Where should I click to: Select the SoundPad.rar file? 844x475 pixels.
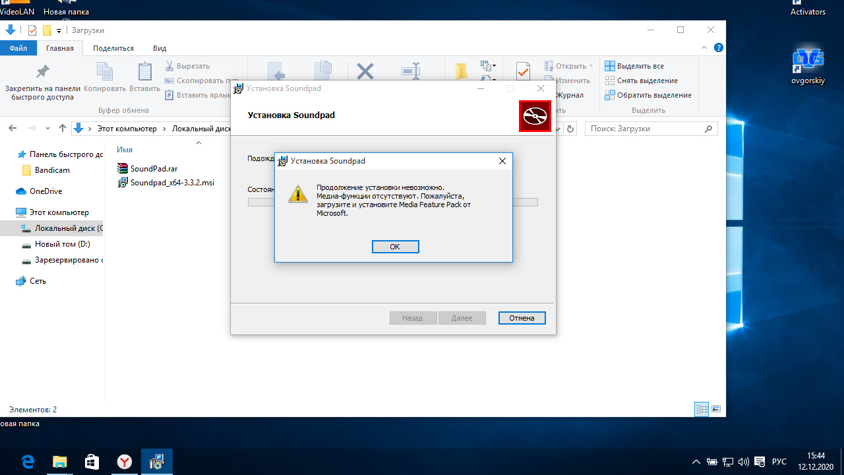click(147, 168)
